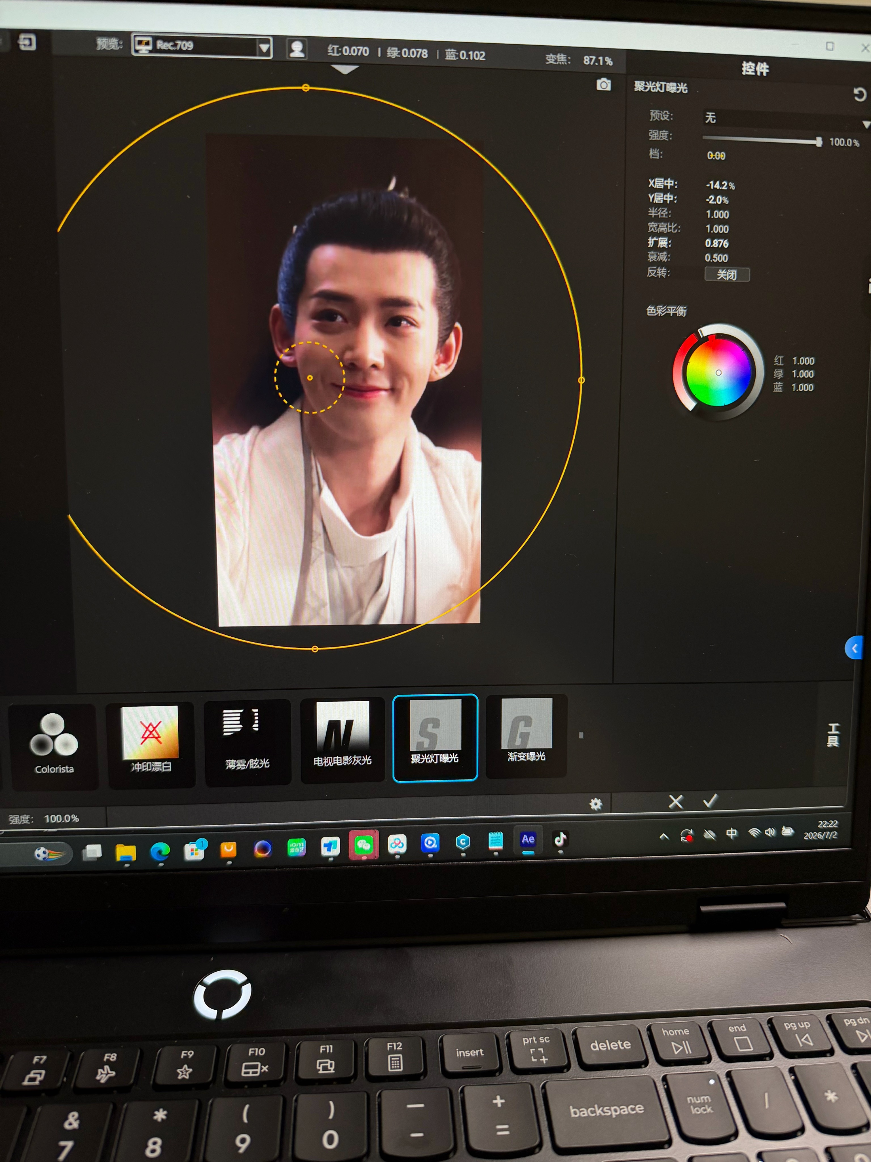The image size is (871, 1162).
Task: Open Microsoft Edge from taskbar
Action: 160,852
